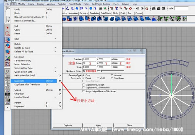Choose Parent under Group under

(83, 78)
